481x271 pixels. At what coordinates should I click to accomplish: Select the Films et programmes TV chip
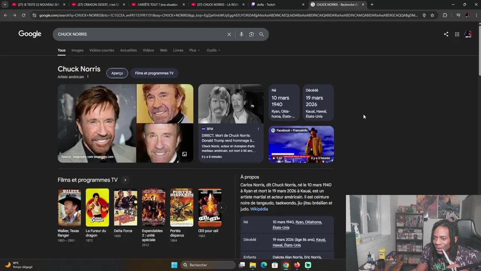coord(154,73)
